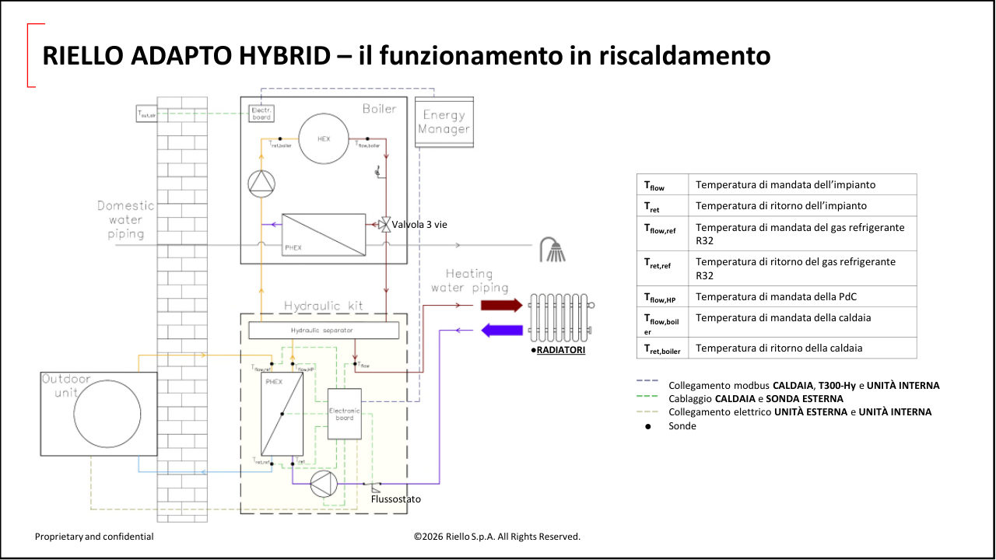The height and width of the screenshot is (560, 996).
Task: Click 'Temperatura di ritorno della caldaia' cell
Action: (x=802, y=348)
